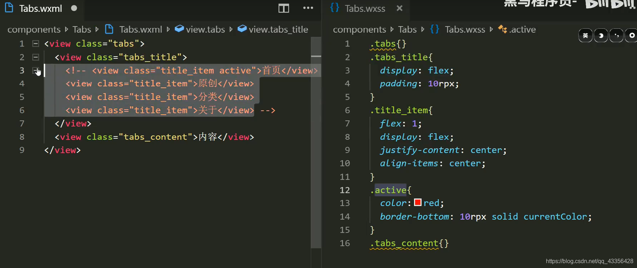This screenshot has height=268, width=637.
Task: Toggle IME half/full-width moon button
Action: (x=601, y=35)
